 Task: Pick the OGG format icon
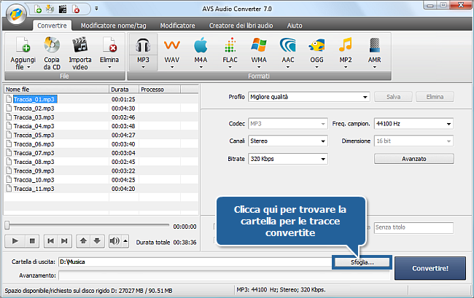pyautogui.click(x=316, y=46)
